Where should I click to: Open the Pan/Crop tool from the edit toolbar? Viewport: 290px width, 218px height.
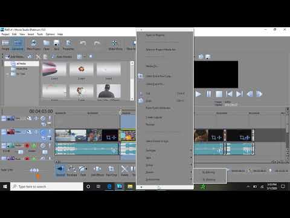[x=111, y=171]
